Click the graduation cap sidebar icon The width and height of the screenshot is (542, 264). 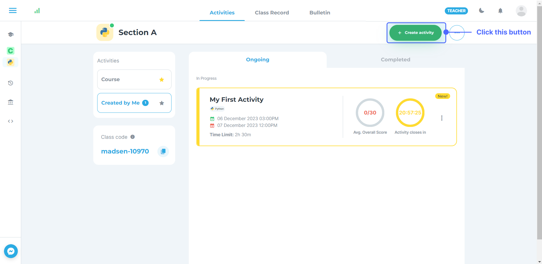(11, 34)
